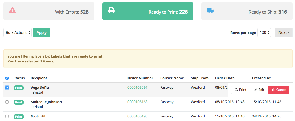295x121 pixels.
Task: Go to Next page of results
Action: tap(284, 33)
